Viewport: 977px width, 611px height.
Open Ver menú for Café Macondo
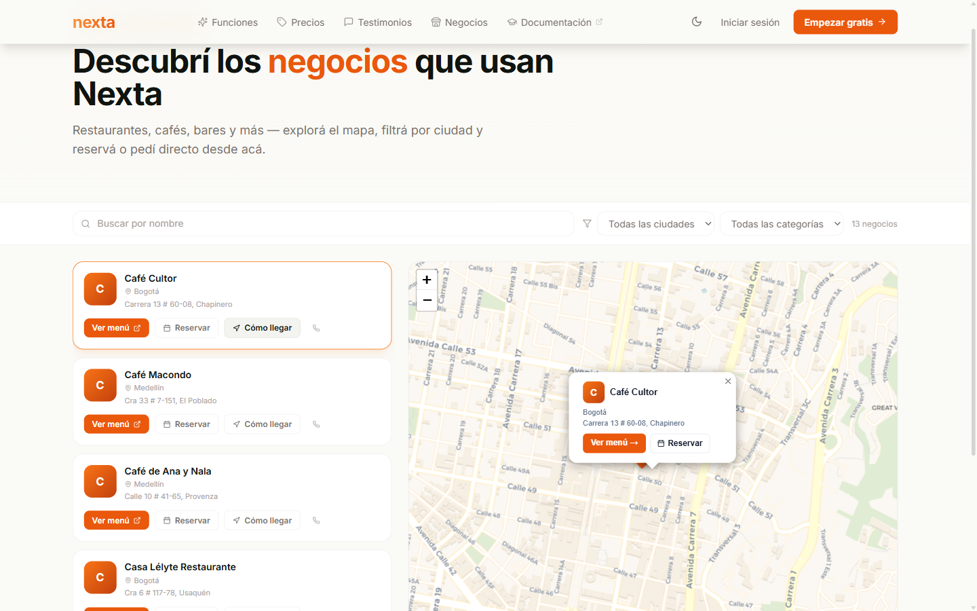(x=116, y=424)
